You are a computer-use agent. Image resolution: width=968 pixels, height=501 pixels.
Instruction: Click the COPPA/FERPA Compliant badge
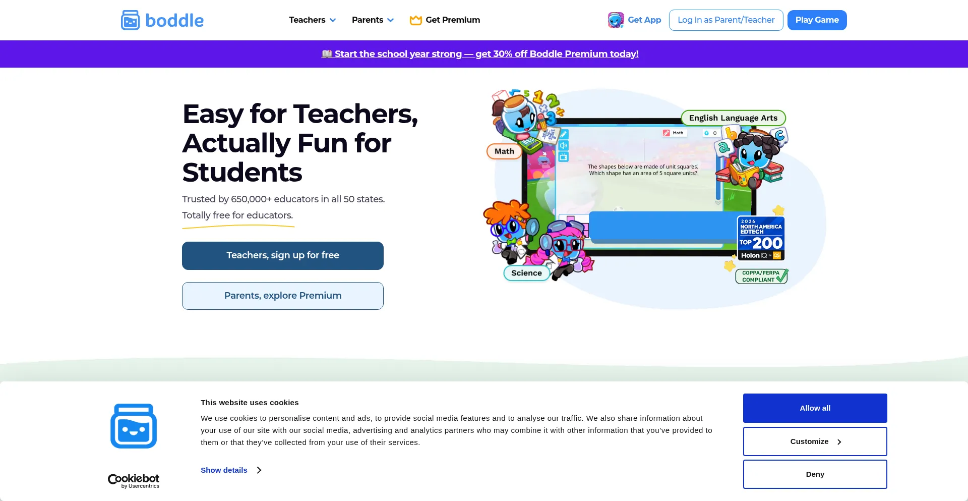click(762, 276)
